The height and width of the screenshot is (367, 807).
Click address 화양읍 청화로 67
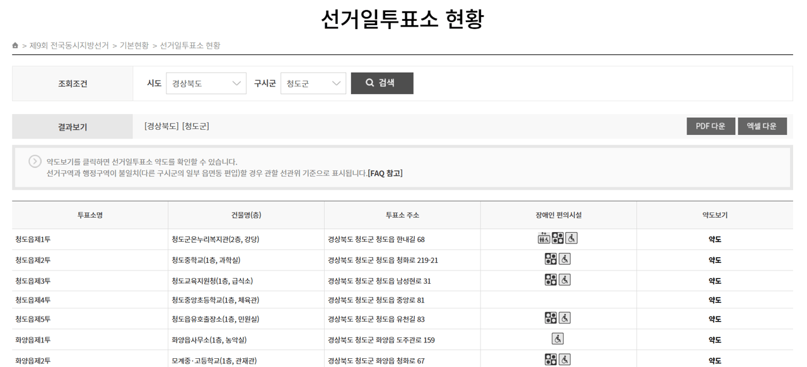(376, 361)
